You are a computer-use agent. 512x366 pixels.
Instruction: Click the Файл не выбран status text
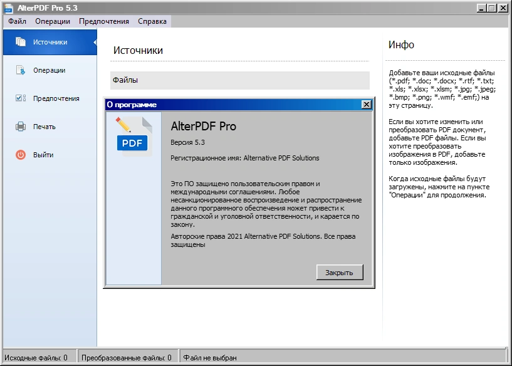210,358
